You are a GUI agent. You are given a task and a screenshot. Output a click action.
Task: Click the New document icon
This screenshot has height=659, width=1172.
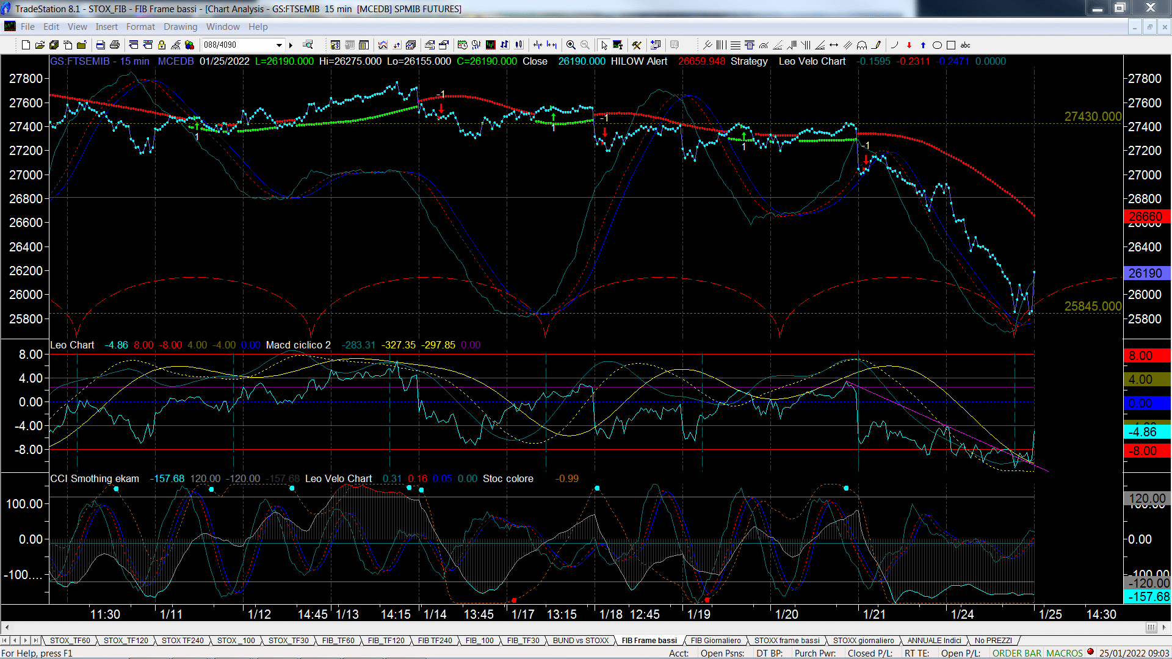26,45
